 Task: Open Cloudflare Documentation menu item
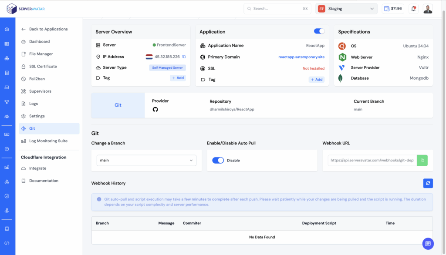[x=49, y=181]
